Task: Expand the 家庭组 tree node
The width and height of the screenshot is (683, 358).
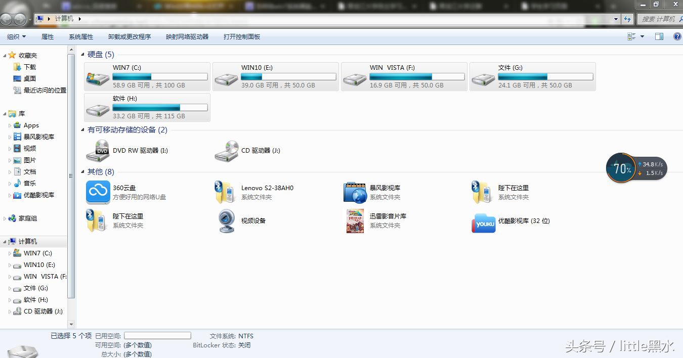Action: click(x=5, y=218)
